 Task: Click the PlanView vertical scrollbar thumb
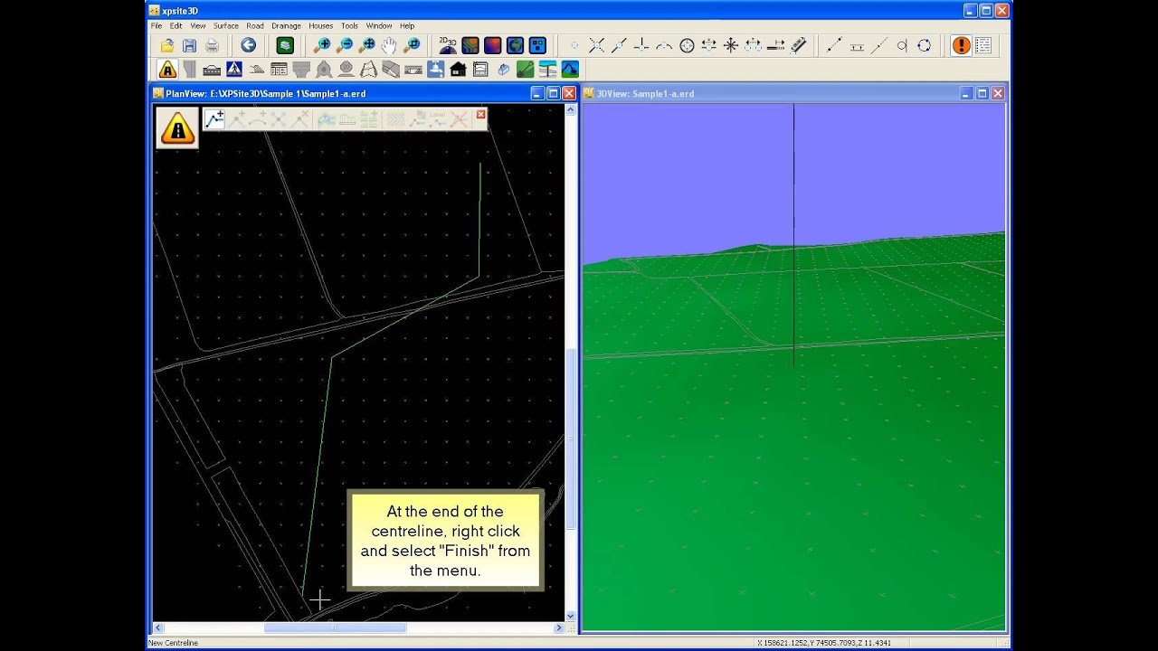click(570, 439)
